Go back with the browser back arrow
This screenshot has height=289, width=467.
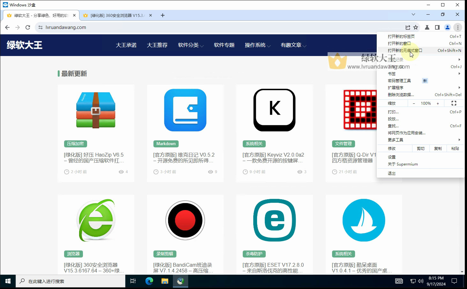7,27
